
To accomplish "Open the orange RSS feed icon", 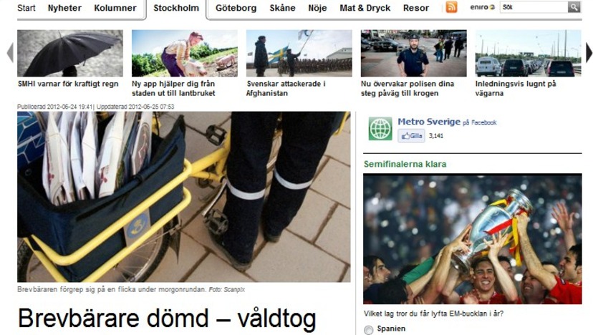I will point(451,7).
